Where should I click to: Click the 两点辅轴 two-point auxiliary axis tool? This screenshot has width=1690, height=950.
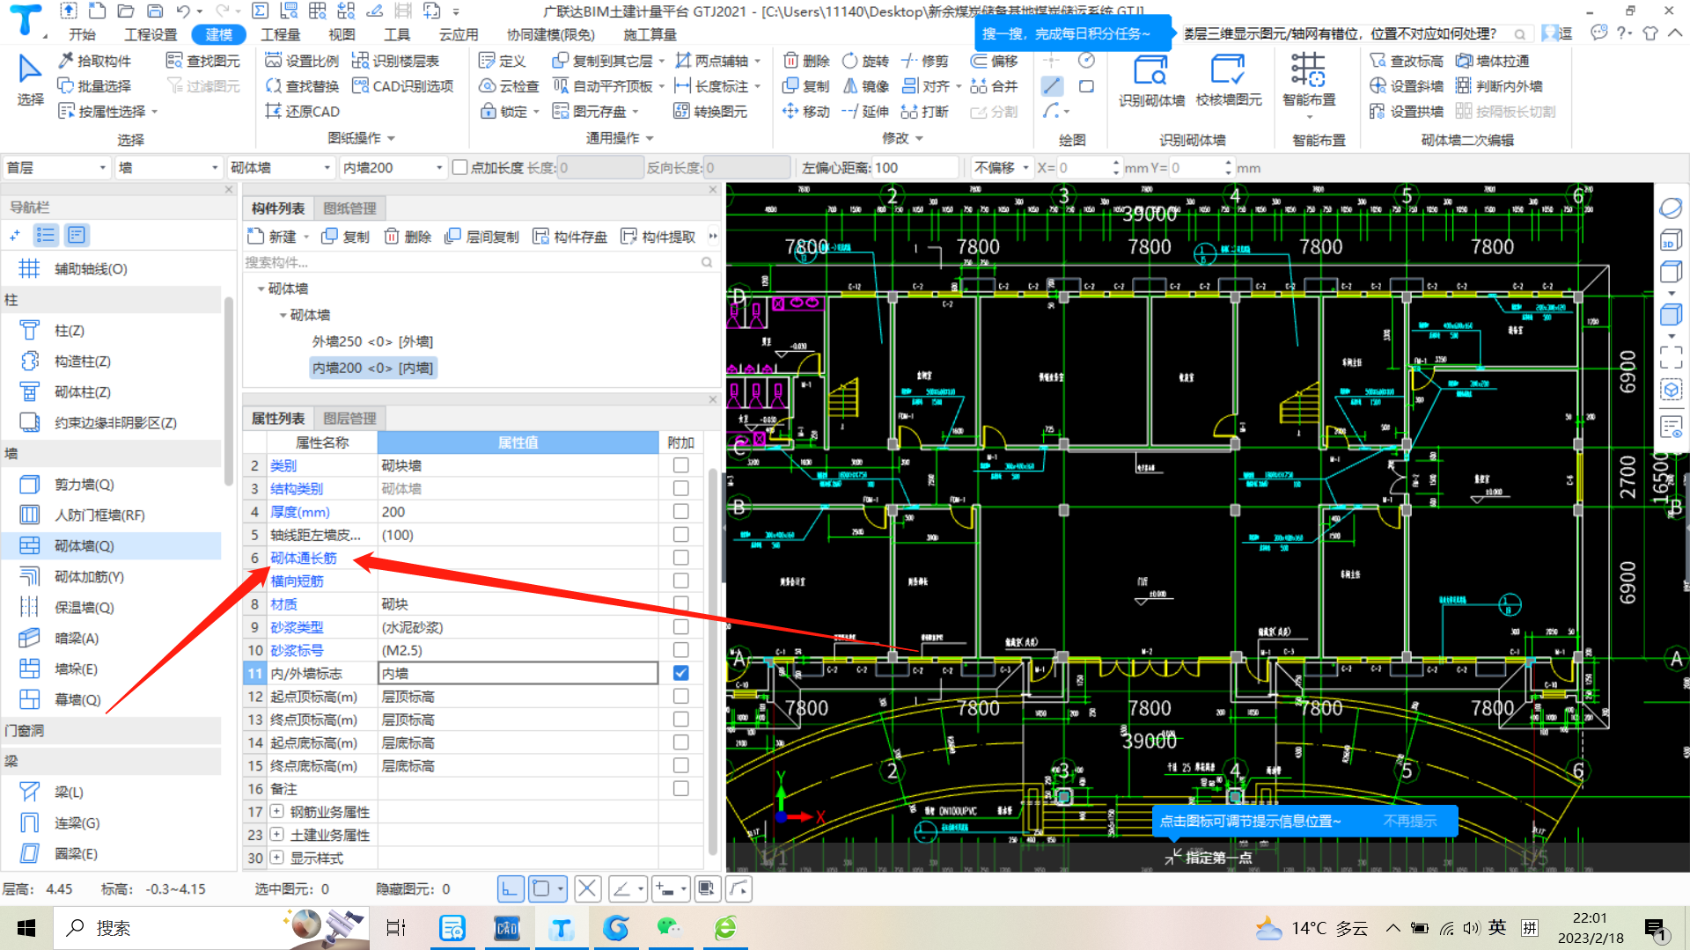711,61
